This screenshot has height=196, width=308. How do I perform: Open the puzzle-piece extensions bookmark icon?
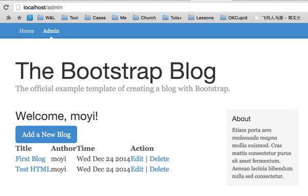coord(9,18)
